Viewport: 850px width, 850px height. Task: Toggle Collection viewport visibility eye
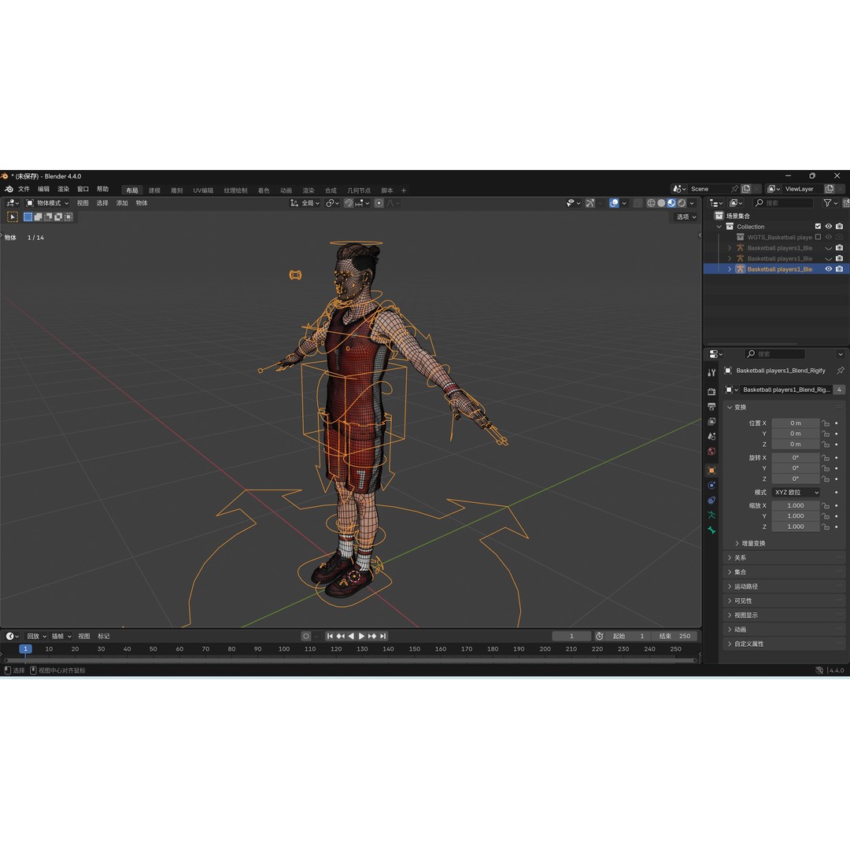(828, 227)
